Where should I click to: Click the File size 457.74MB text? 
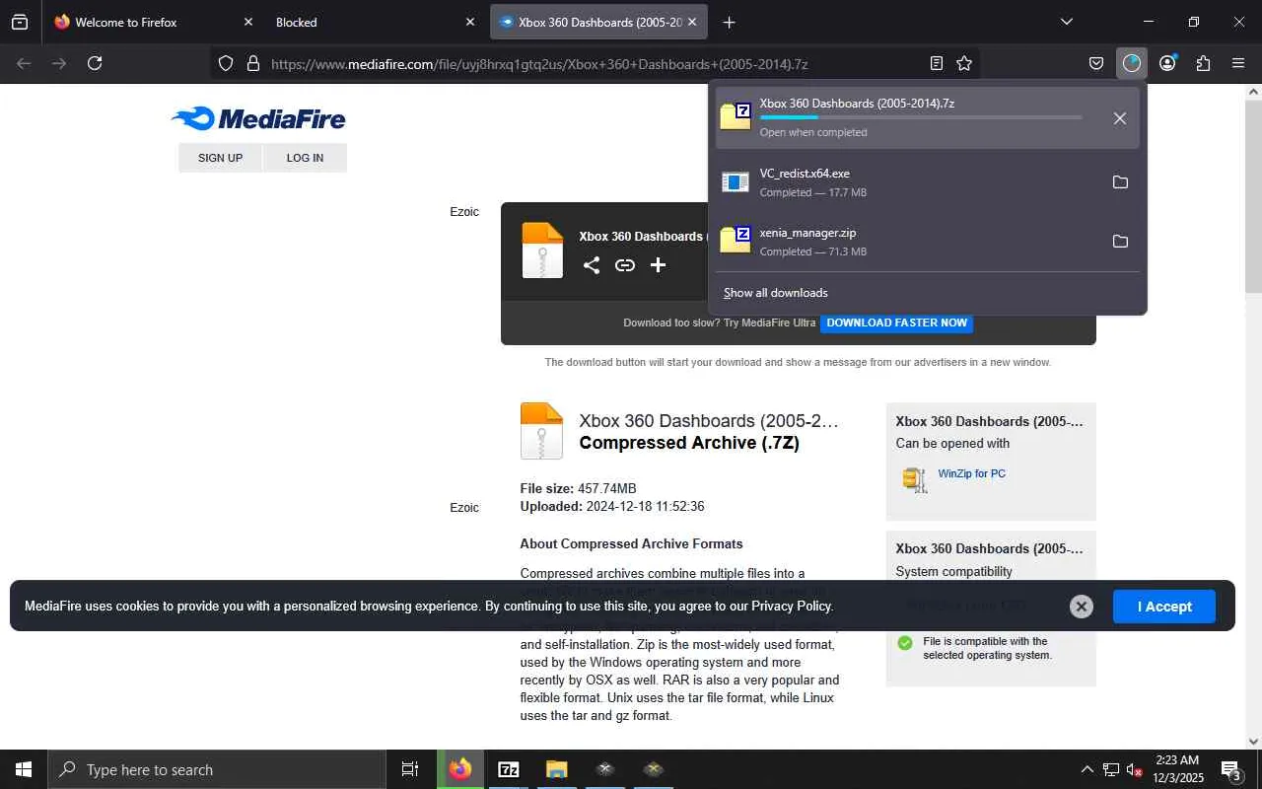click(x=578, y=489)
